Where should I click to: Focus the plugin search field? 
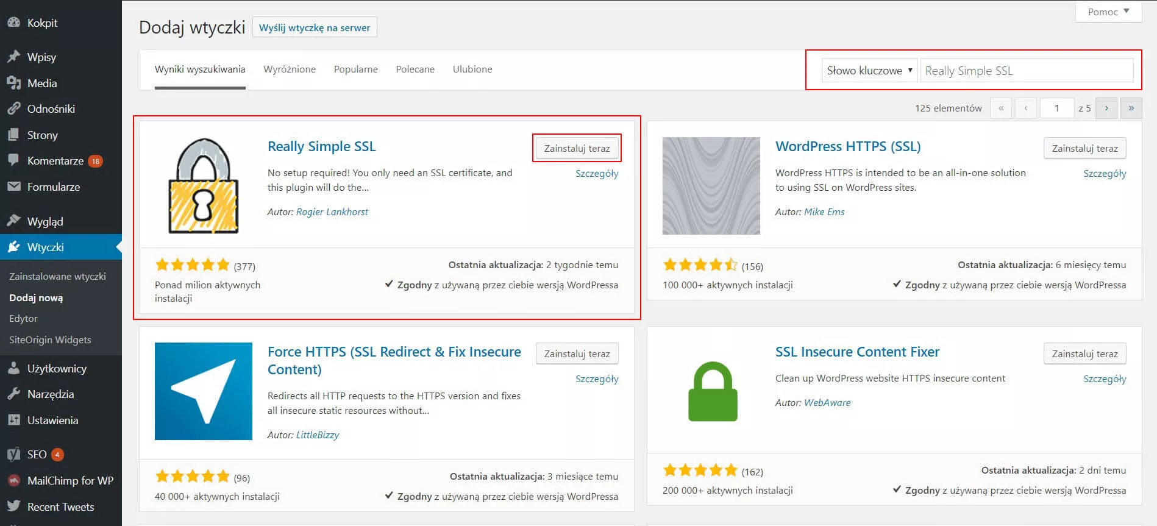point(1027,71)
